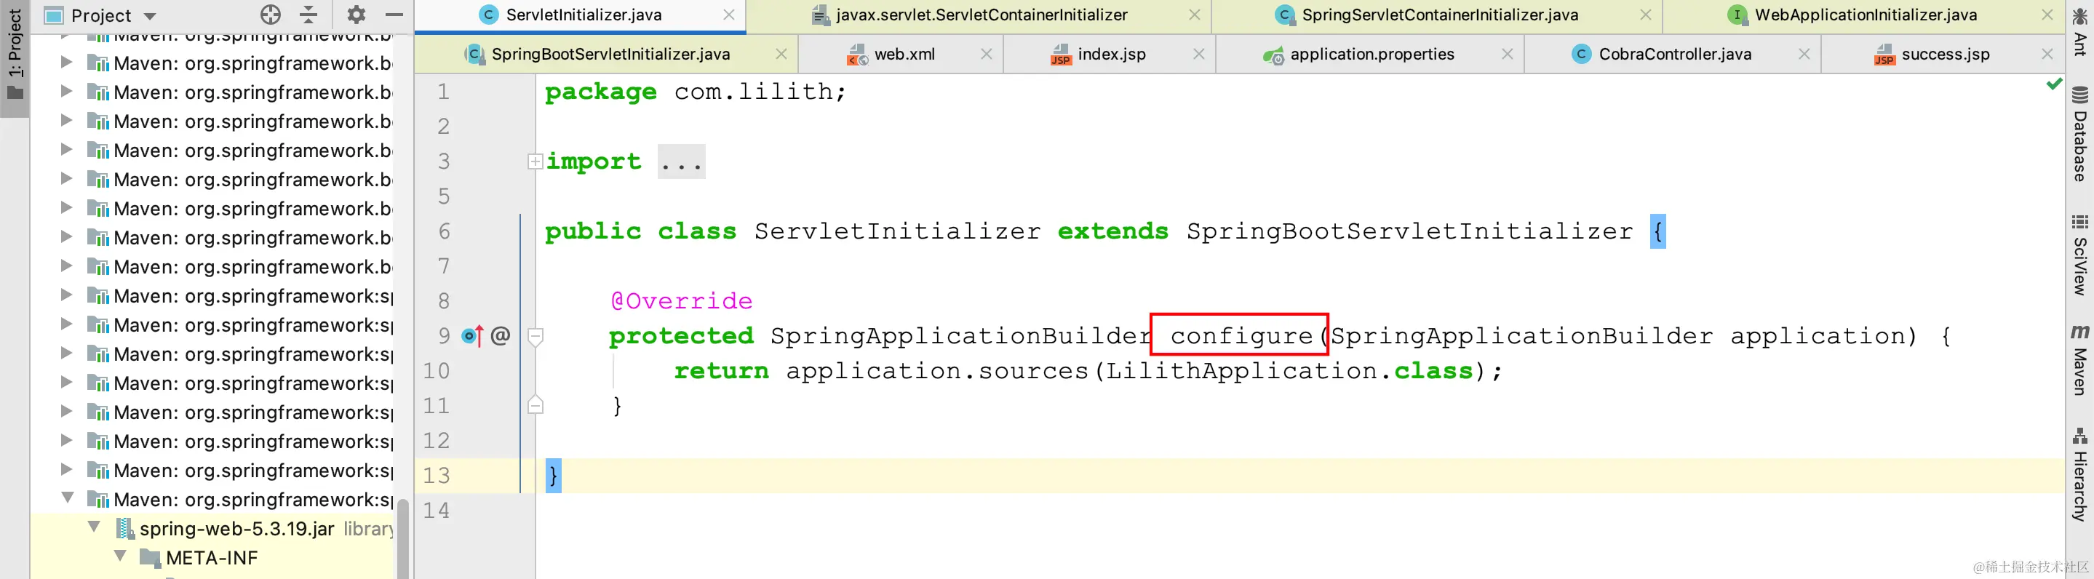
Task: Click the configure method name
Action: 1241,336
